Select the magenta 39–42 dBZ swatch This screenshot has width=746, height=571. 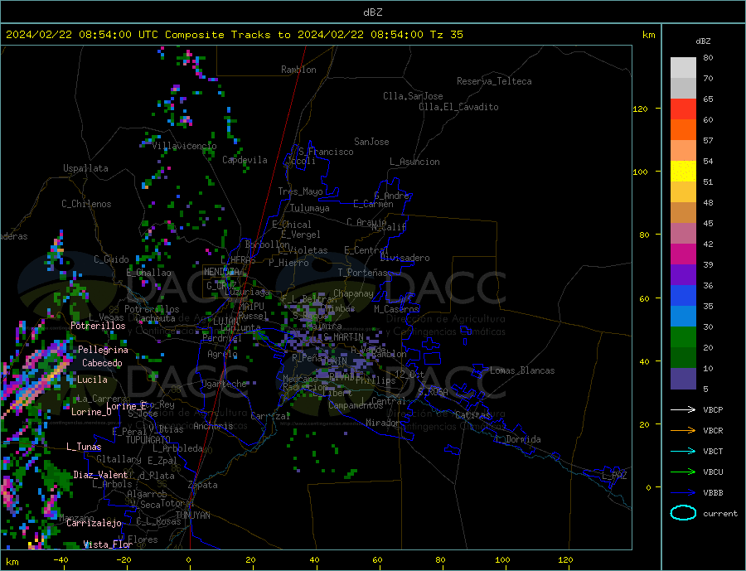click(x=683, y=254)
